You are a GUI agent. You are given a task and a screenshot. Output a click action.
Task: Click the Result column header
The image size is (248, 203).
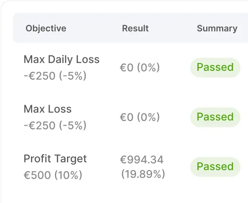pyautogui.click(x=135, y=28)
